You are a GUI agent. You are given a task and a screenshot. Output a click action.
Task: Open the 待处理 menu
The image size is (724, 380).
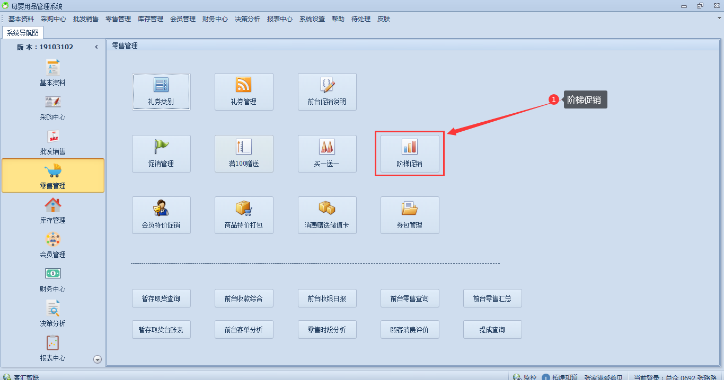point(361,19)
